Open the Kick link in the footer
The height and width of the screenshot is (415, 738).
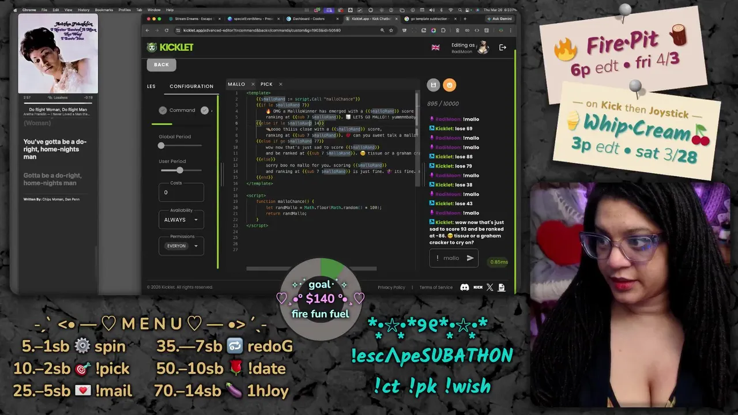(x=478, y=287)
